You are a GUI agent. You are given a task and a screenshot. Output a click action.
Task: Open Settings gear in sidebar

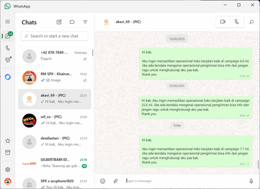[x=8, y=169]
